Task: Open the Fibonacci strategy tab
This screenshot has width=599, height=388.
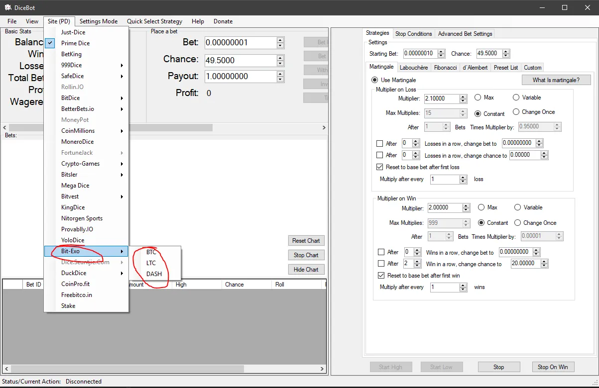Action: click(445, 67)
